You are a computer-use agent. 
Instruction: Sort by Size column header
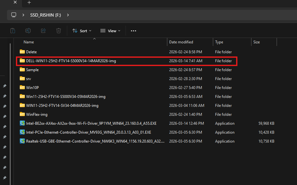257,42
